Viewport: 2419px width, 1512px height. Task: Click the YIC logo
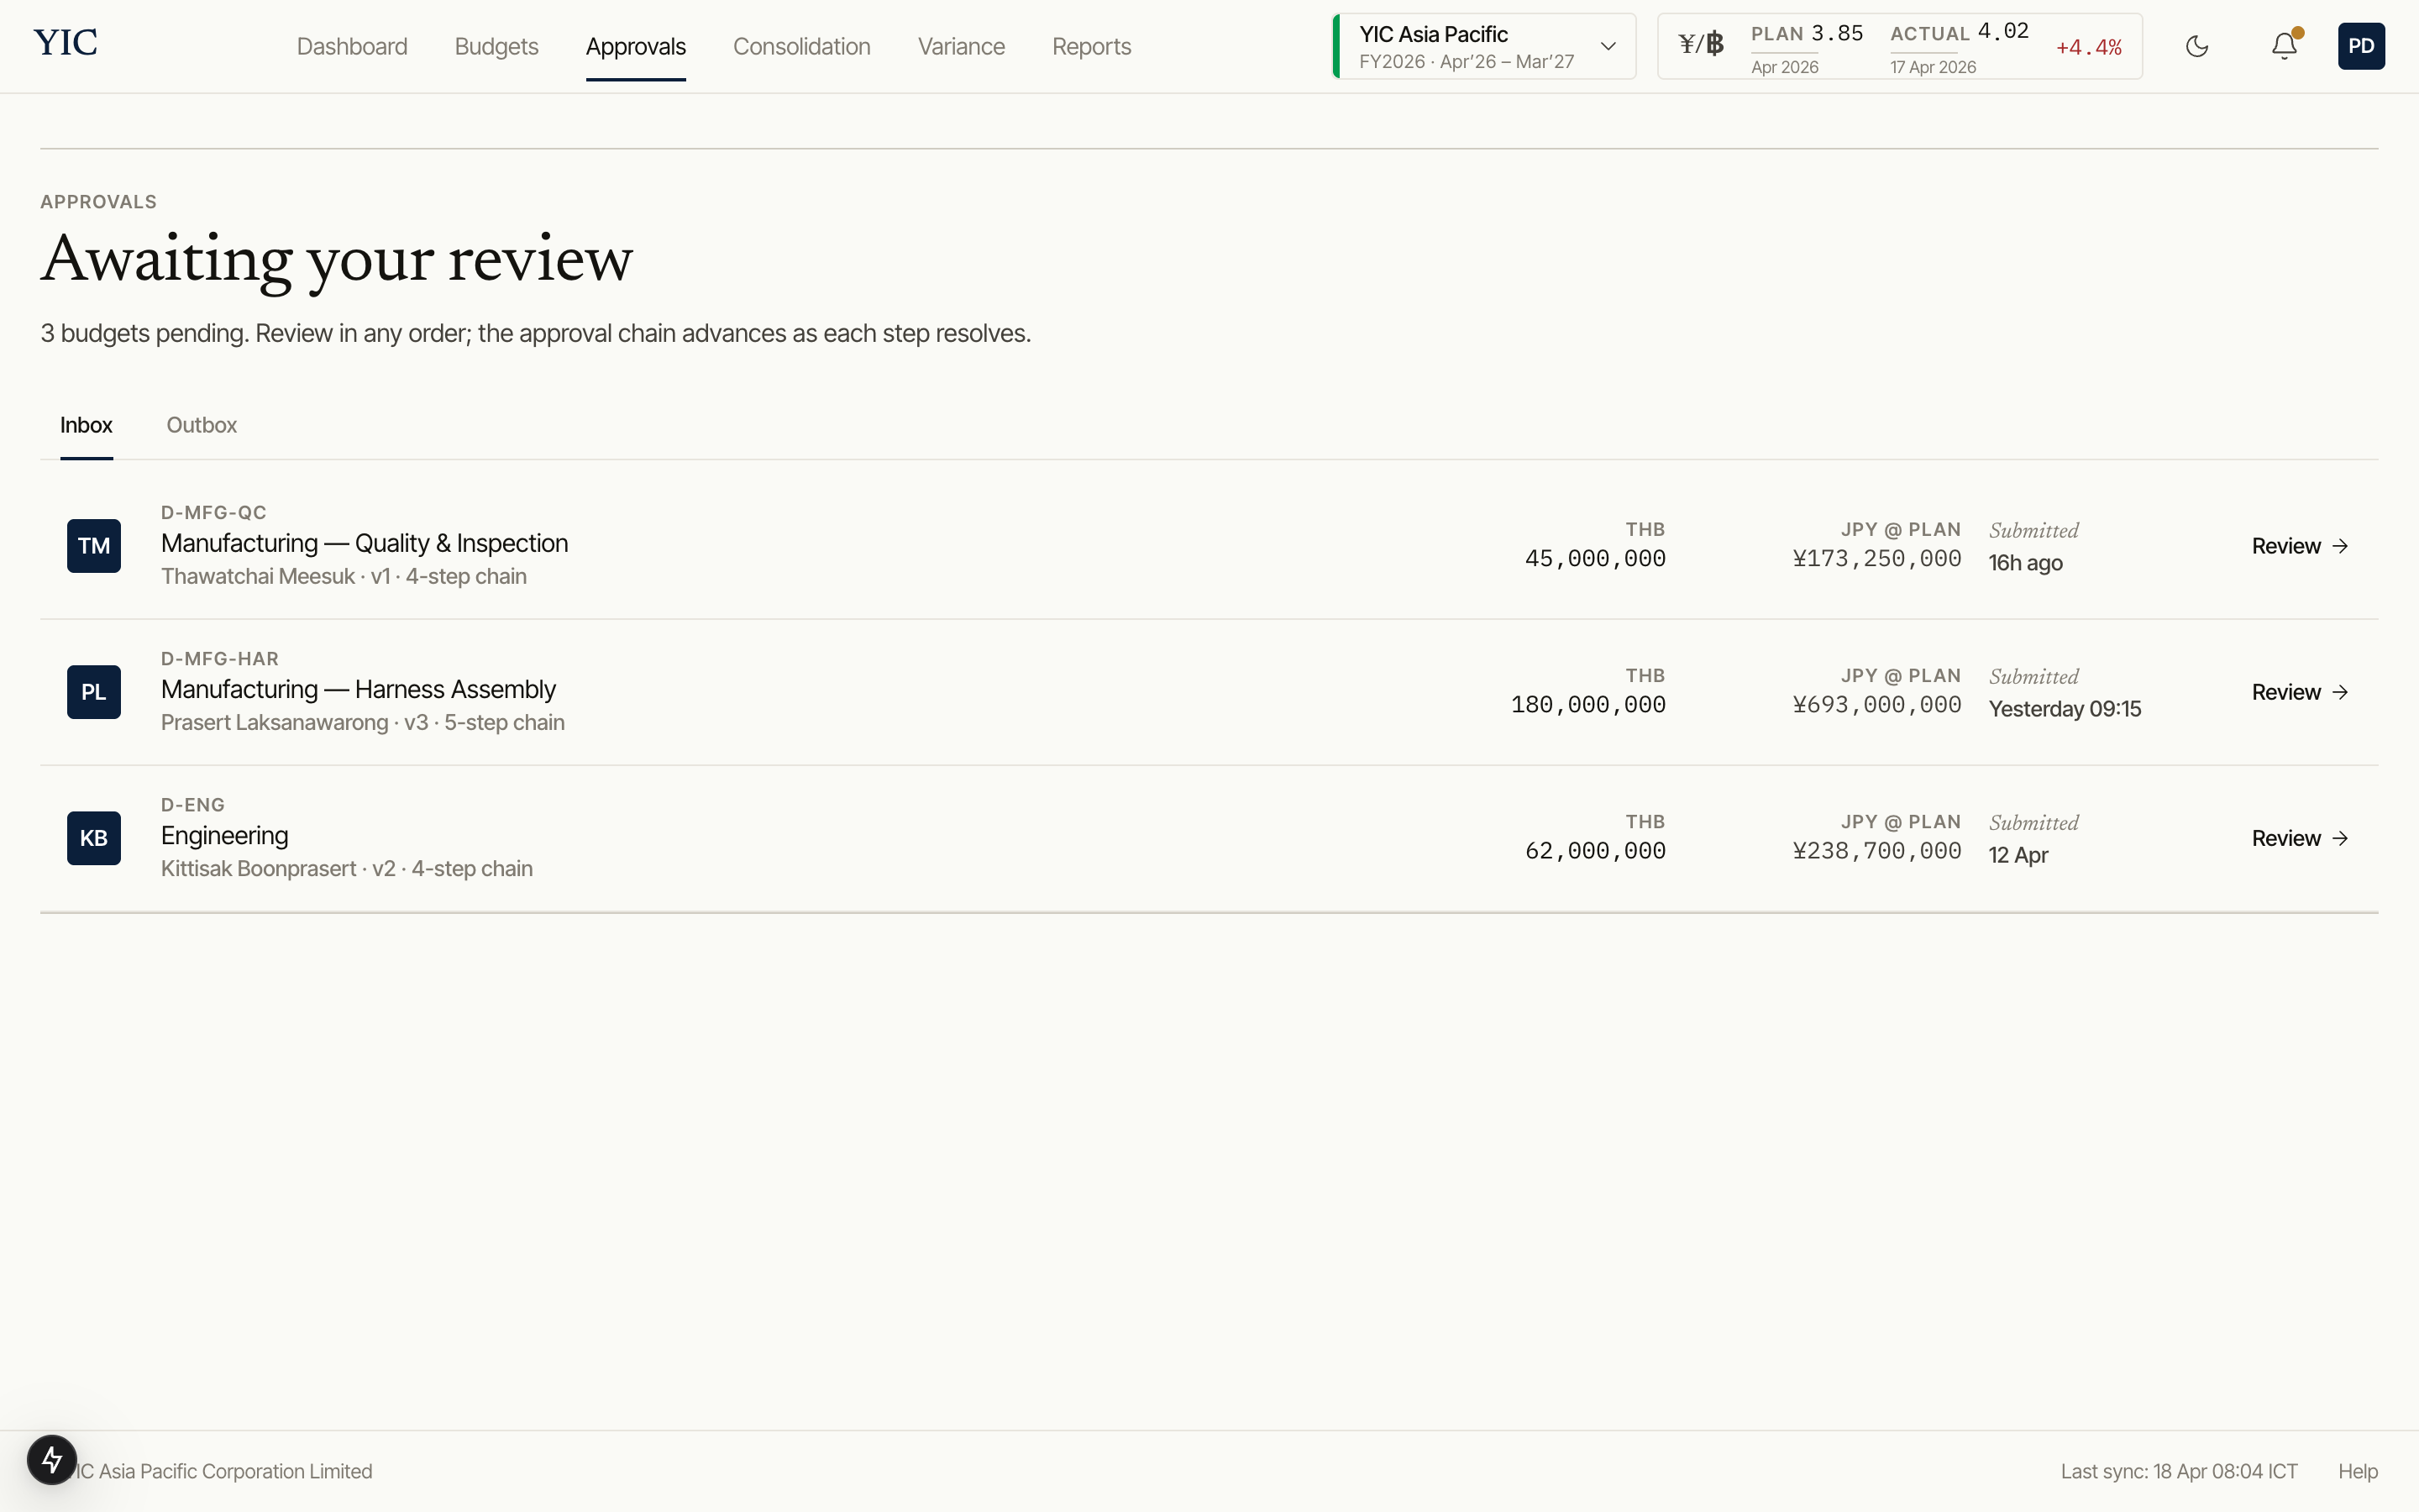66,43
